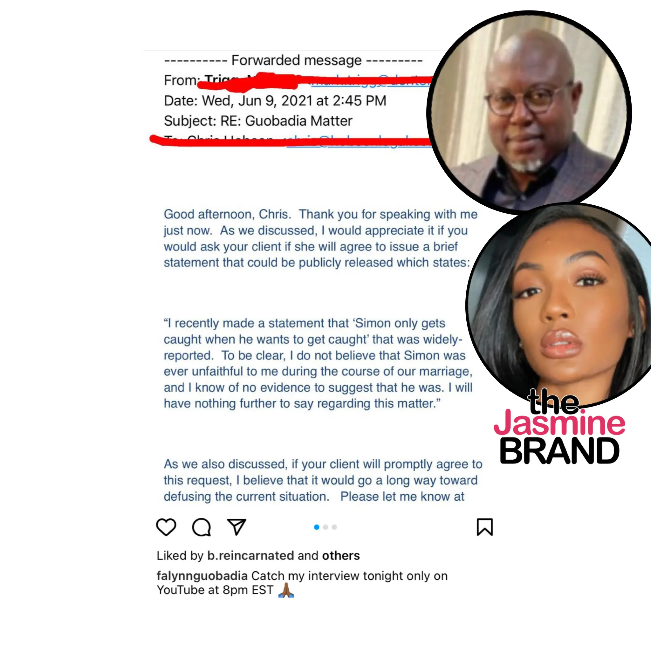Open comments via speech bubble icon
The width and height of the screenshot is (651, 651).
coord(202,527)
